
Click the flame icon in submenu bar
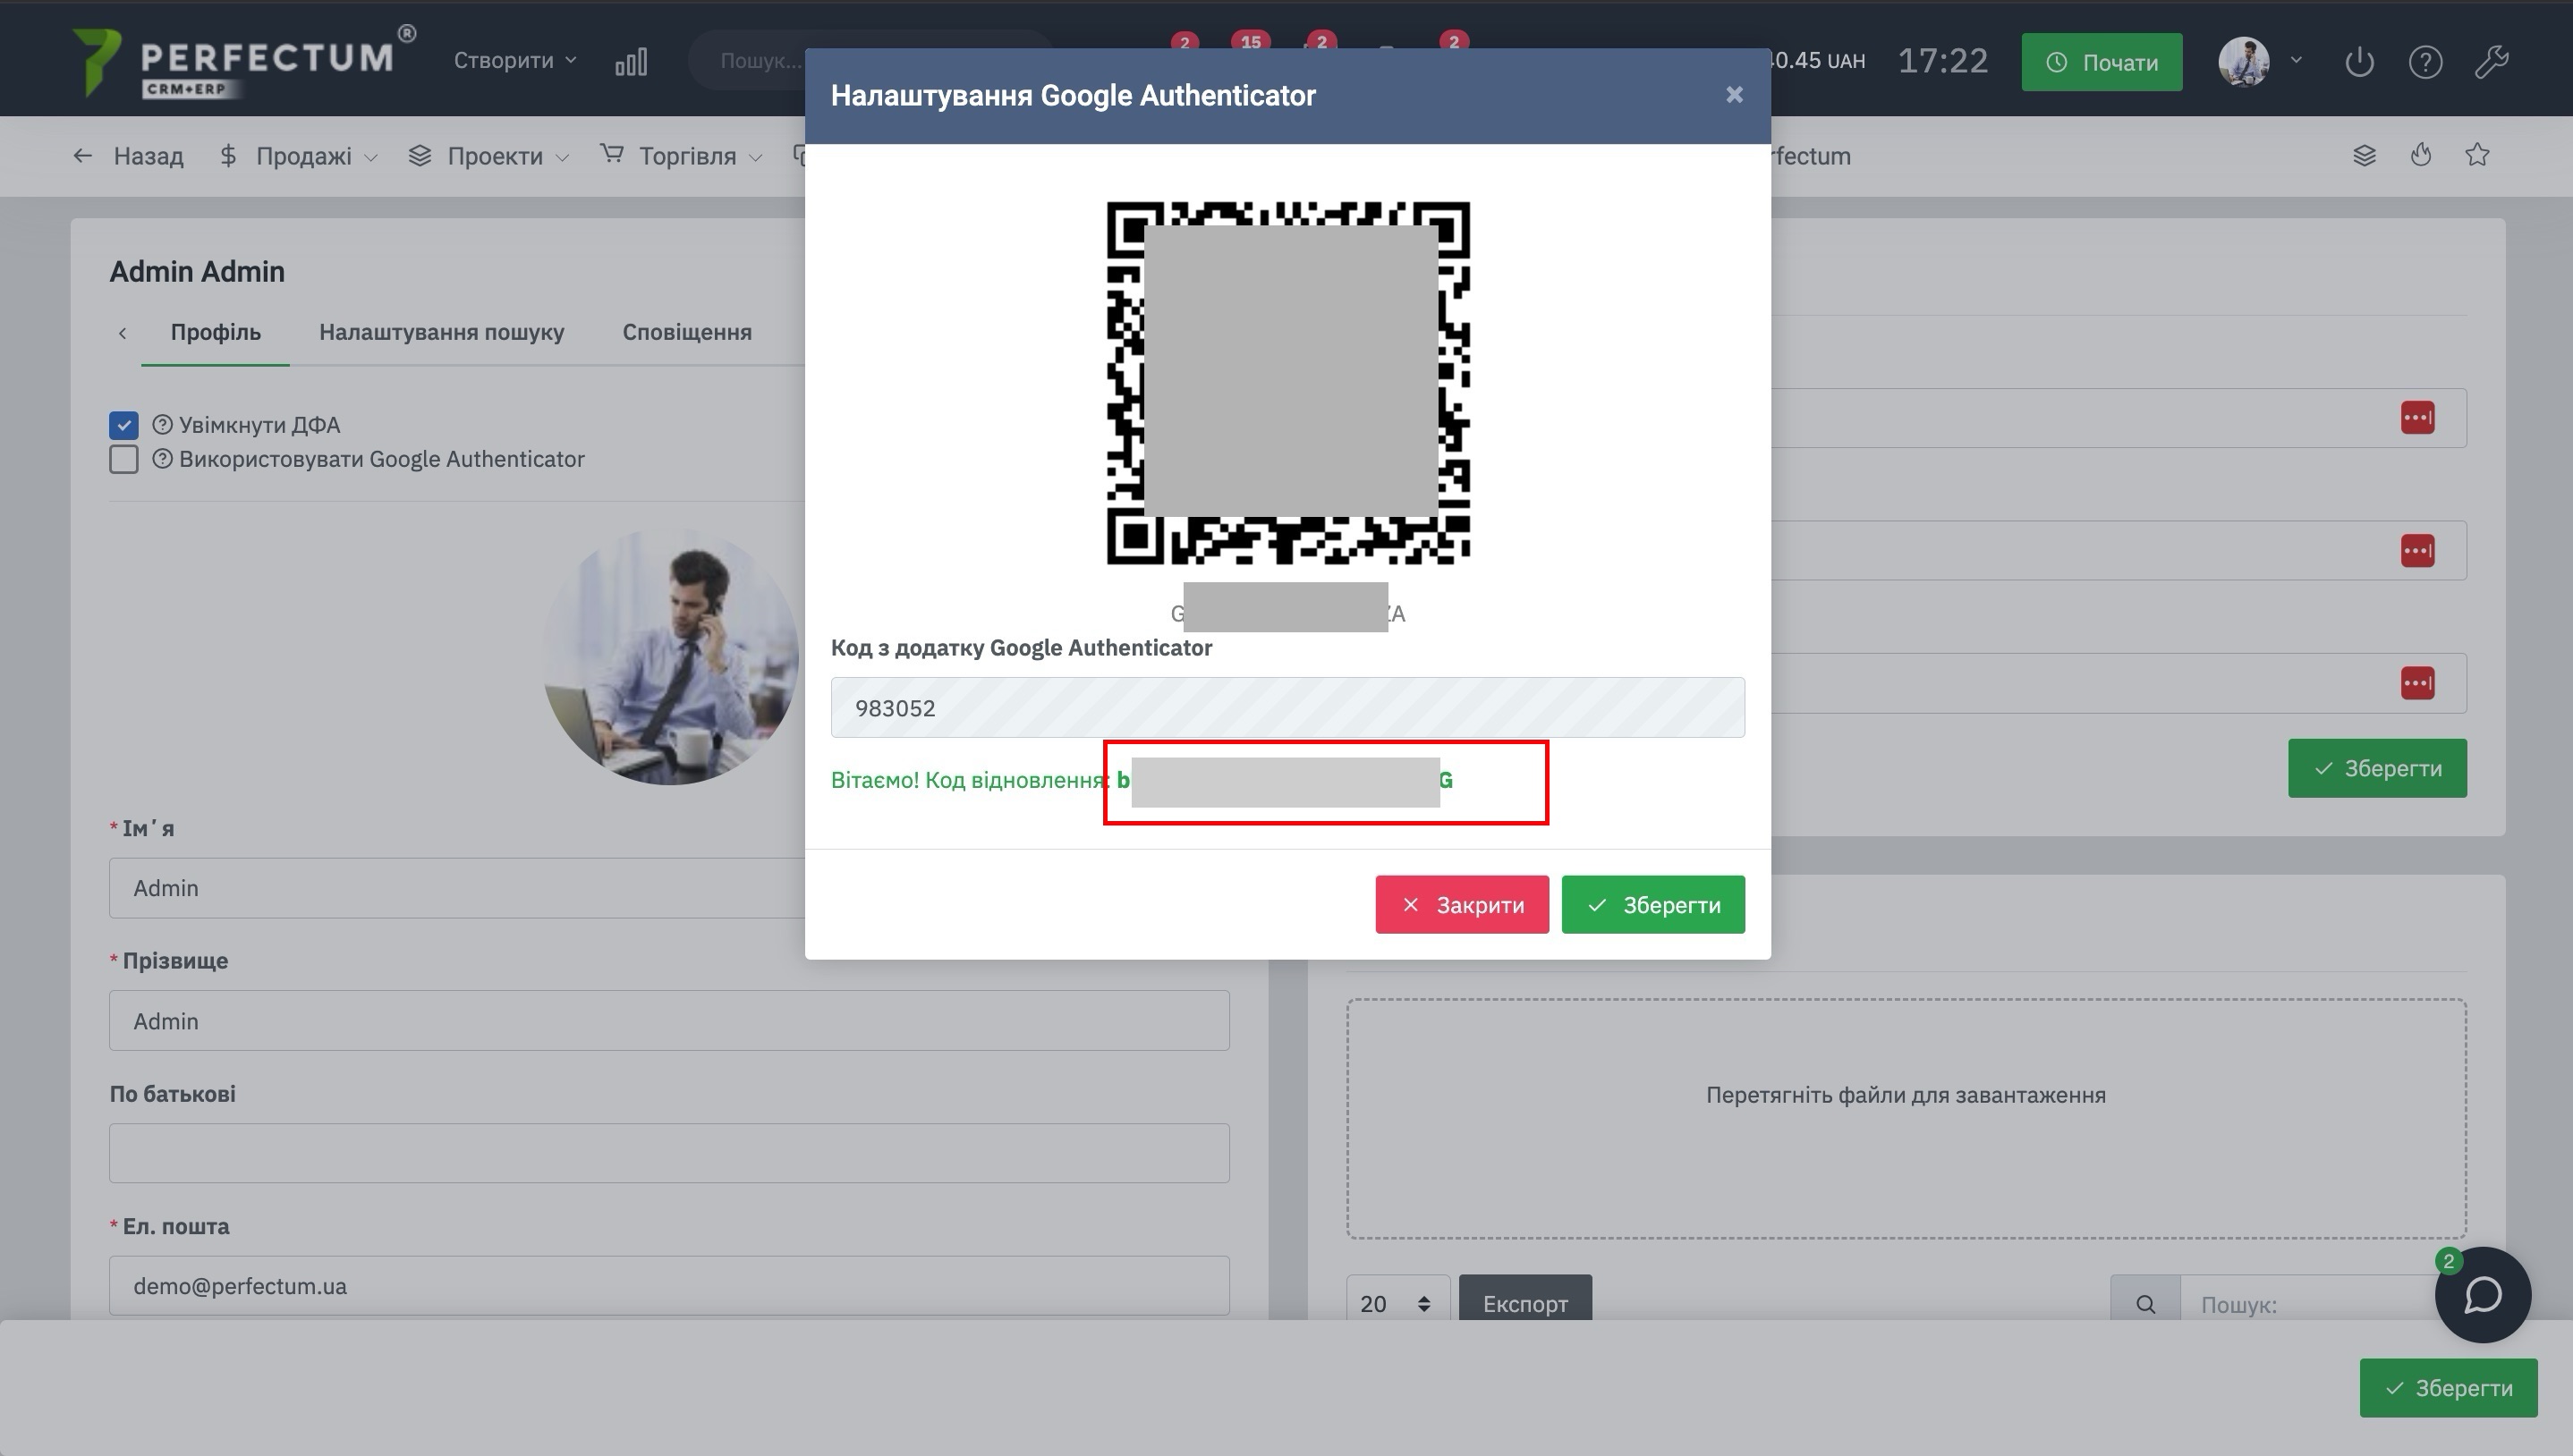(x=2420, y=155)
